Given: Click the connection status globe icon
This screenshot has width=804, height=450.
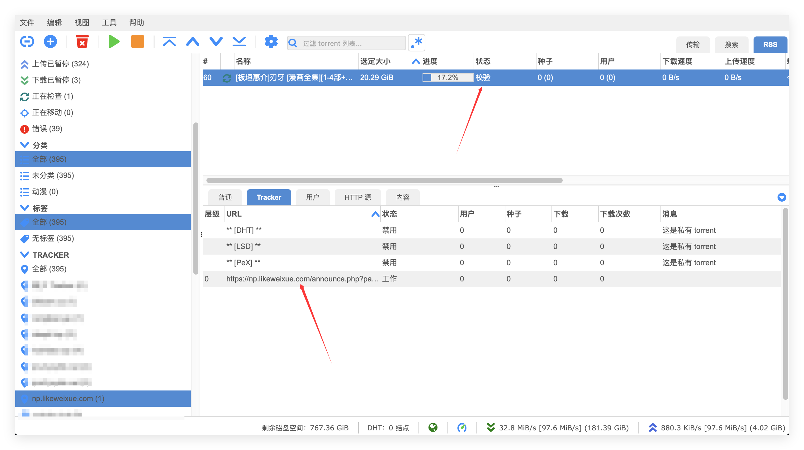Looking at the screenshot, I should 433,428.
